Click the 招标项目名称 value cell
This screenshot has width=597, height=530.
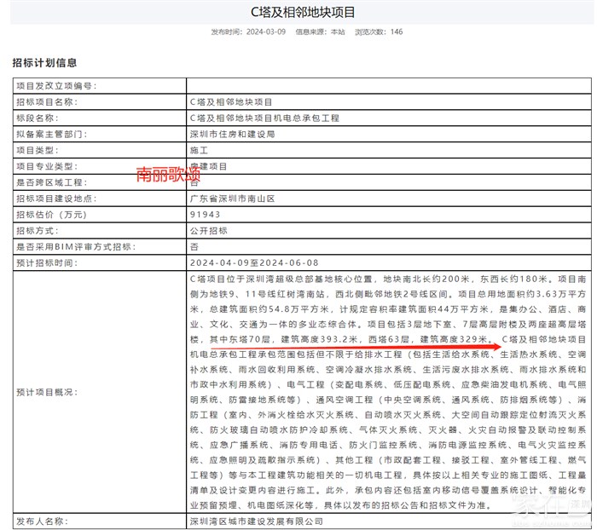231,101
